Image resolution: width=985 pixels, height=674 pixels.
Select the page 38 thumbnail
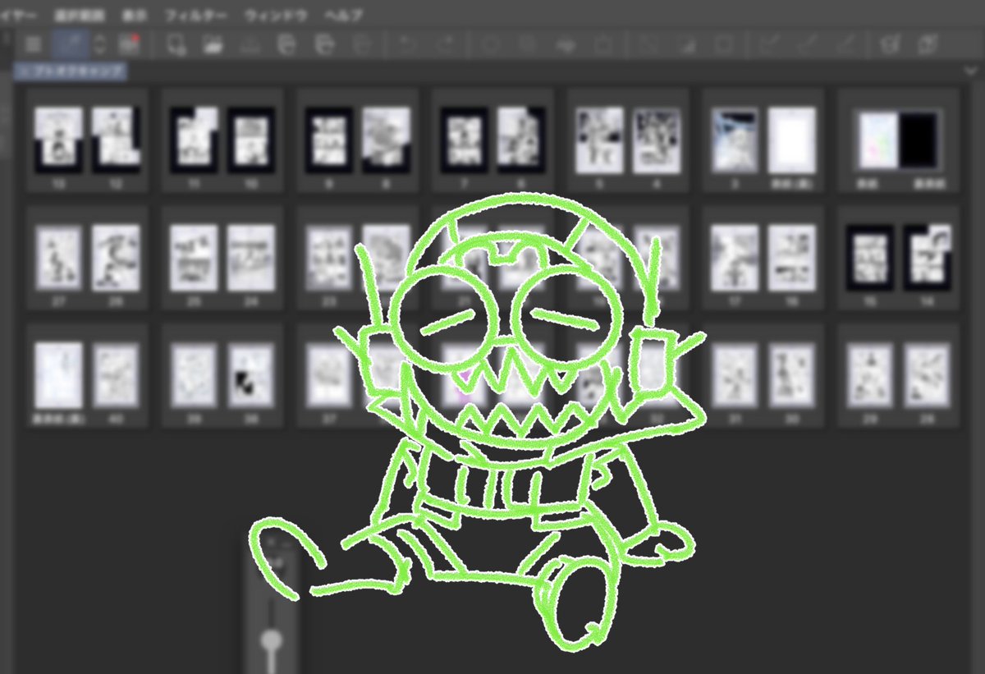[252, 375]
